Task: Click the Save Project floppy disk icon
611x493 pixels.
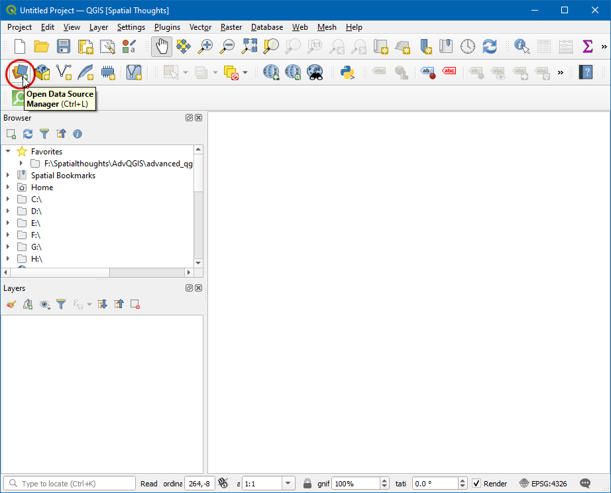Action: [63, 46]
